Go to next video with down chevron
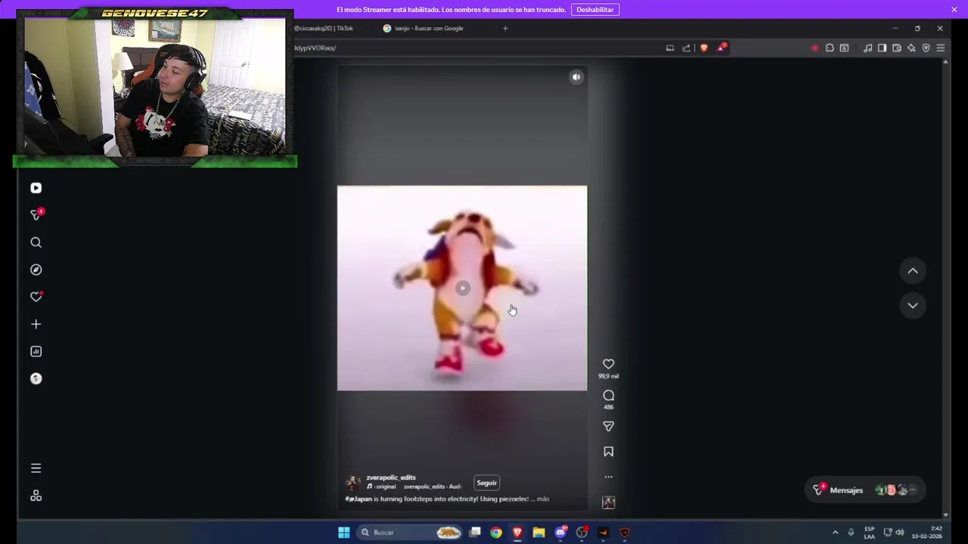968x544 pixels. (x=913, y=305)
